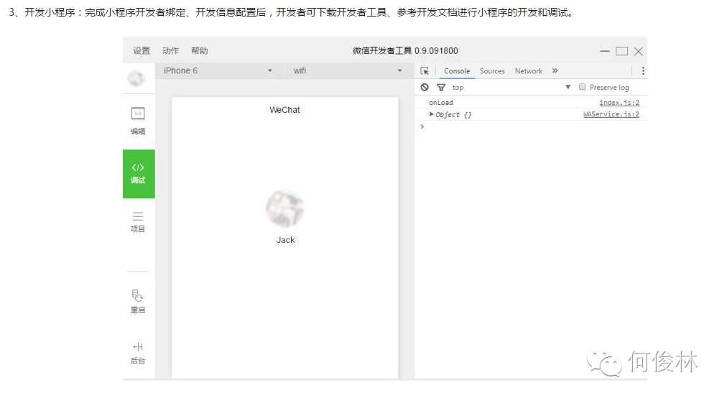Switch to the Network tab
This screenshot has height=398, width=722.
tap(528, 71)
